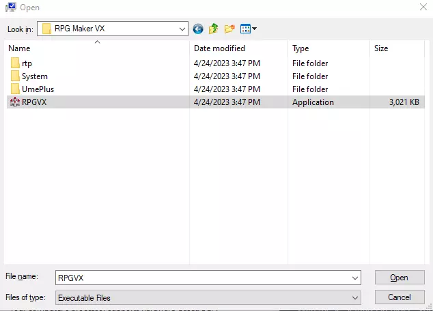The height and width of the screenshot is (311, 433).
Task: Select the UmePlus folder name
Action: [x=38, y=89]
